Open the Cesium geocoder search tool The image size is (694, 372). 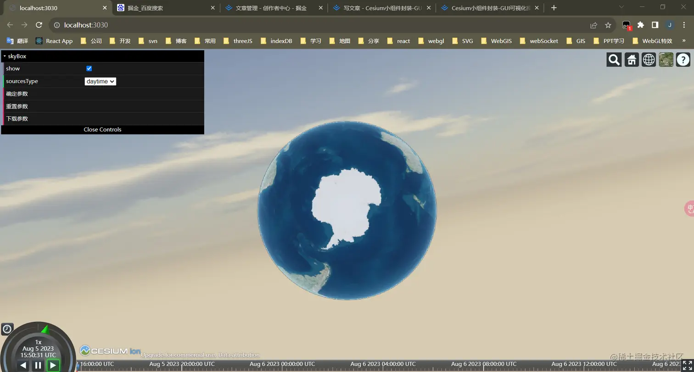(614, 60)
